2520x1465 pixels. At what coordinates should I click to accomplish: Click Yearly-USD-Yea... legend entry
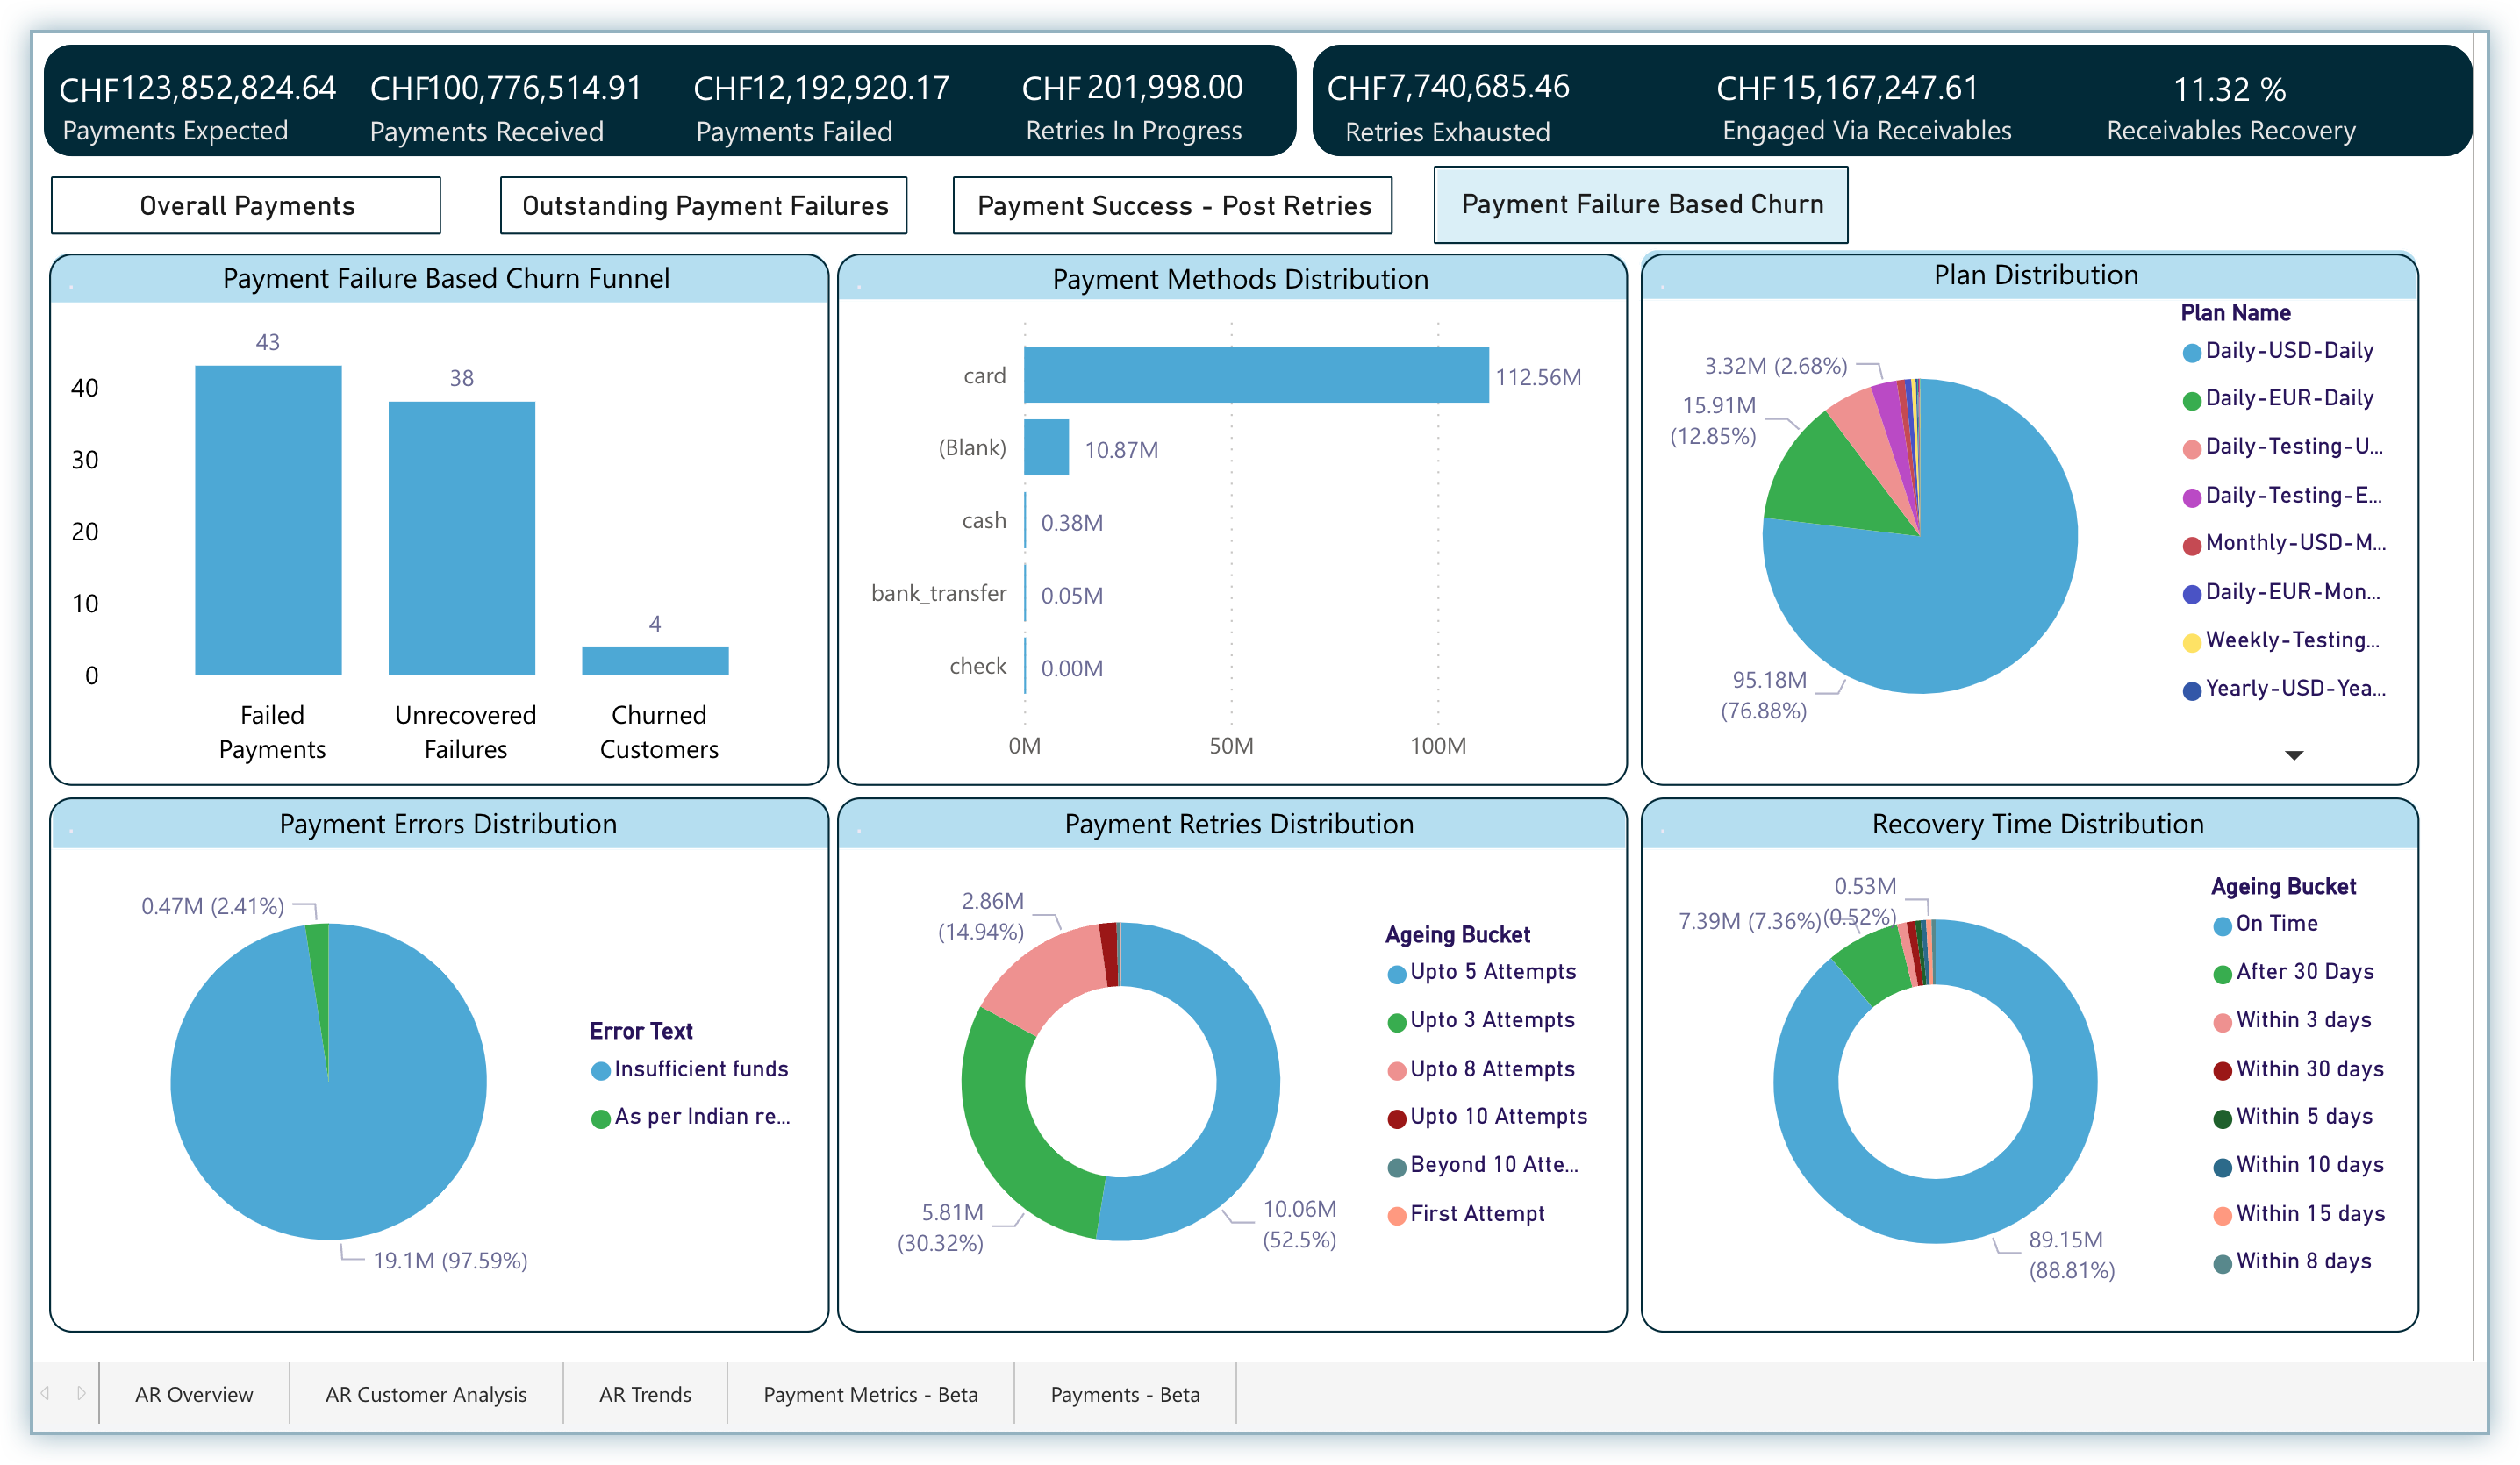click(2283, 688)
